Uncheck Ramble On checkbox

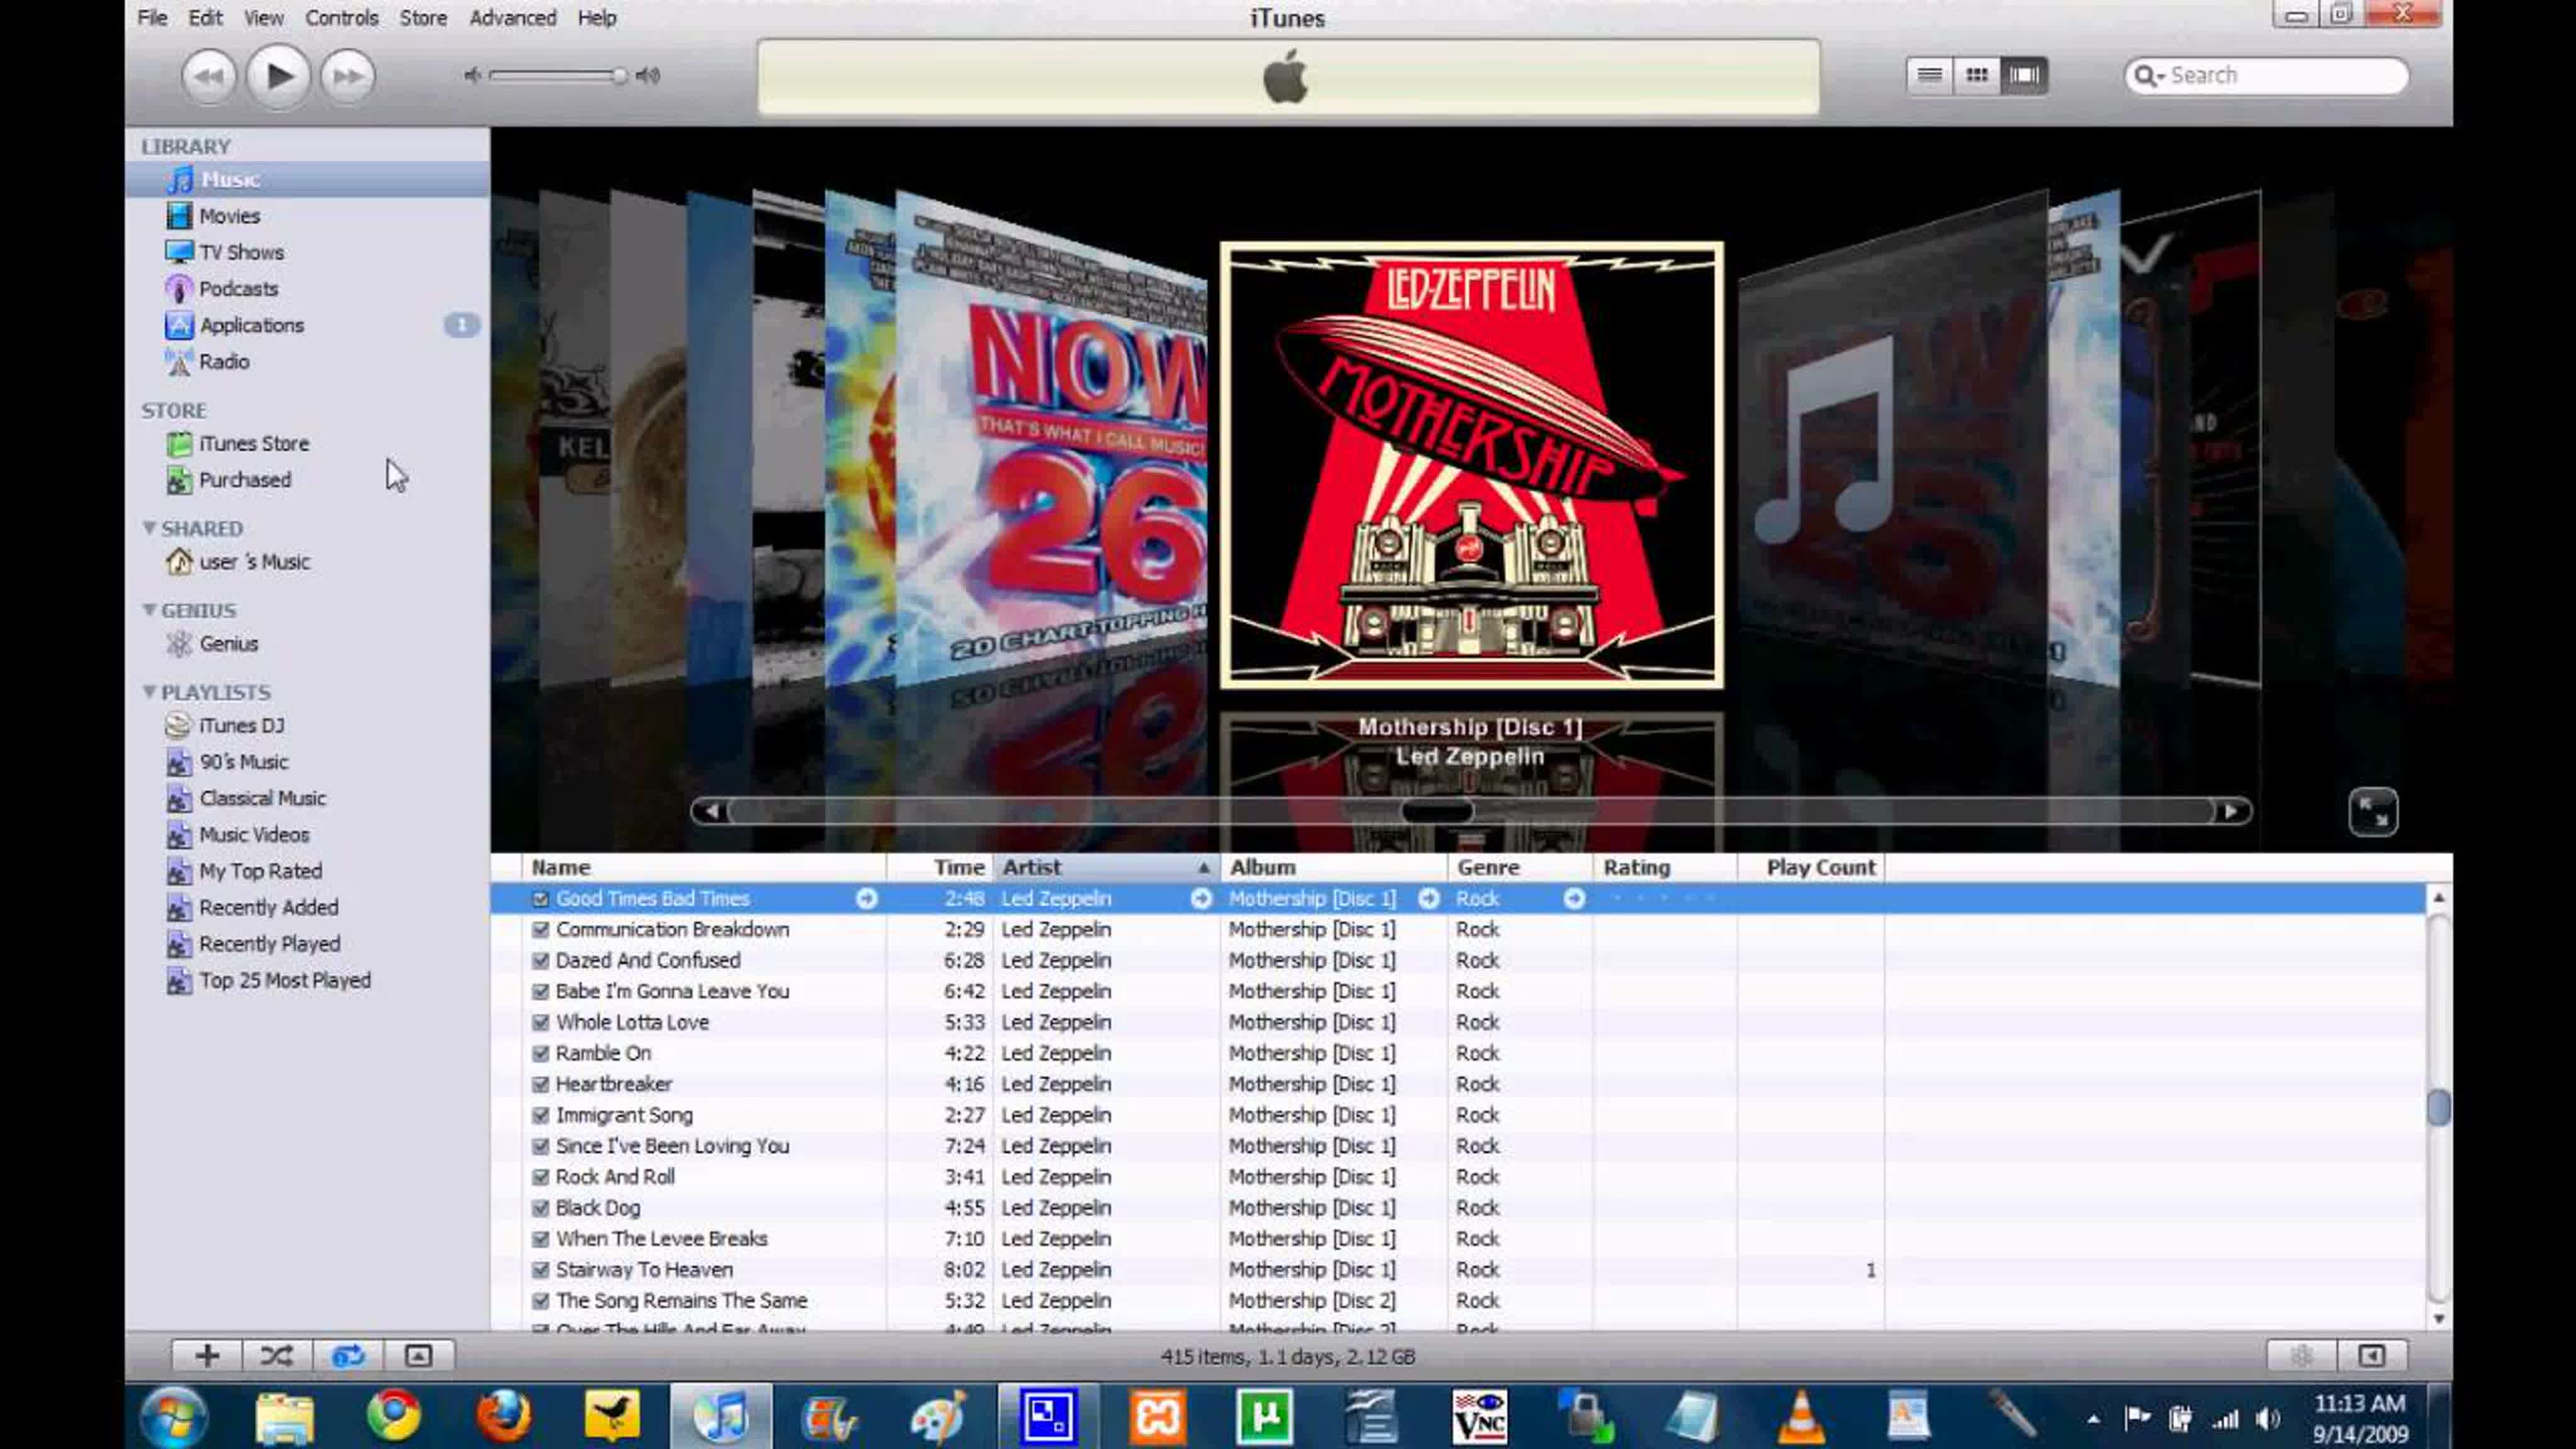point(540,1054)
